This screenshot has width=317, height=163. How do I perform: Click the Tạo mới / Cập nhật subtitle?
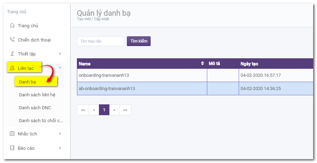(x=93, y=19)
